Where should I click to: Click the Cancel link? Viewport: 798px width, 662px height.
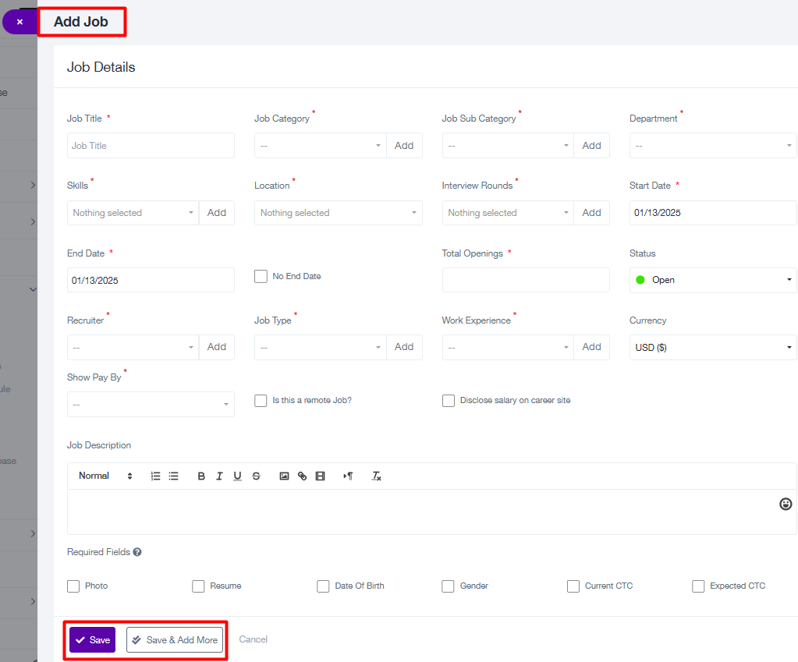253,639
